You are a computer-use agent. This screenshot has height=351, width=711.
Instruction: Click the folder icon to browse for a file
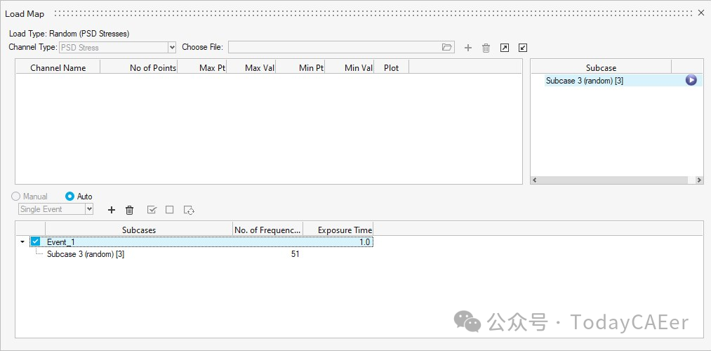click(x=447, y=47)
